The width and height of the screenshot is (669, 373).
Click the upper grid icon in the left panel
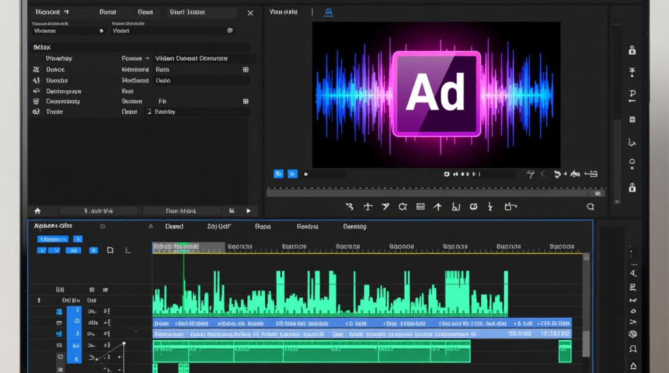point(245,70)
